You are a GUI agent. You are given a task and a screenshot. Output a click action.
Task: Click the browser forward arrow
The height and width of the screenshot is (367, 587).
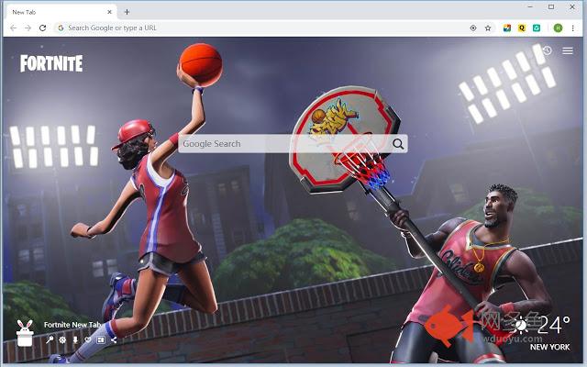pos(28,28)
